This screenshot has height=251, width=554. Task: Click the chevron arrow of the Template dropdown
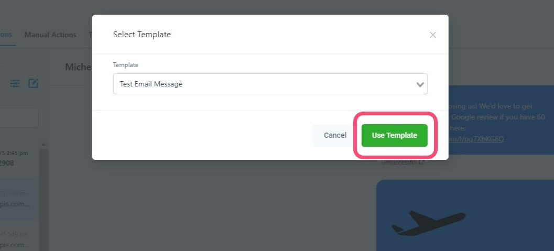(420, 84)
